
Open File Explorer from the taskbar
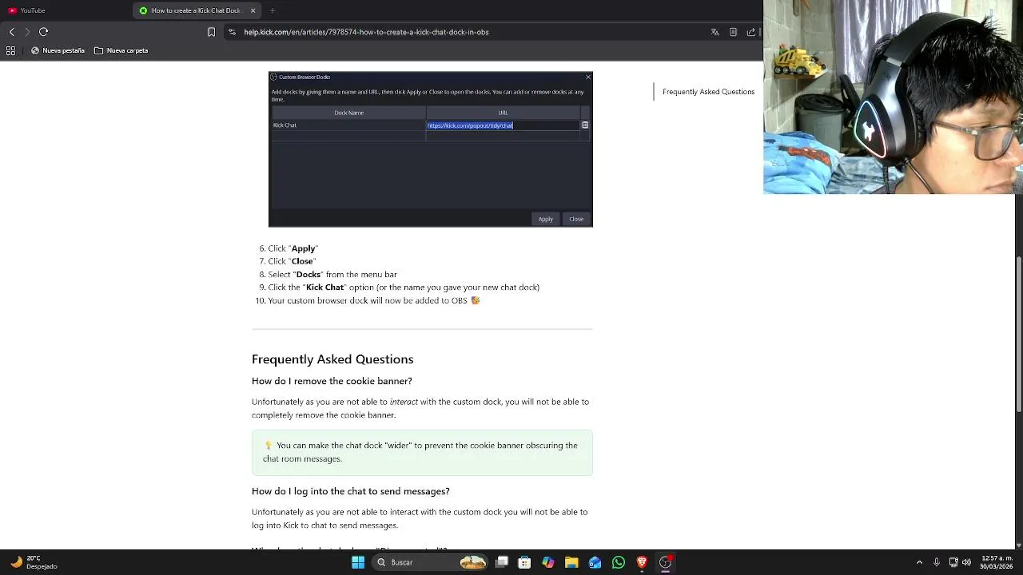coord(571,562)
